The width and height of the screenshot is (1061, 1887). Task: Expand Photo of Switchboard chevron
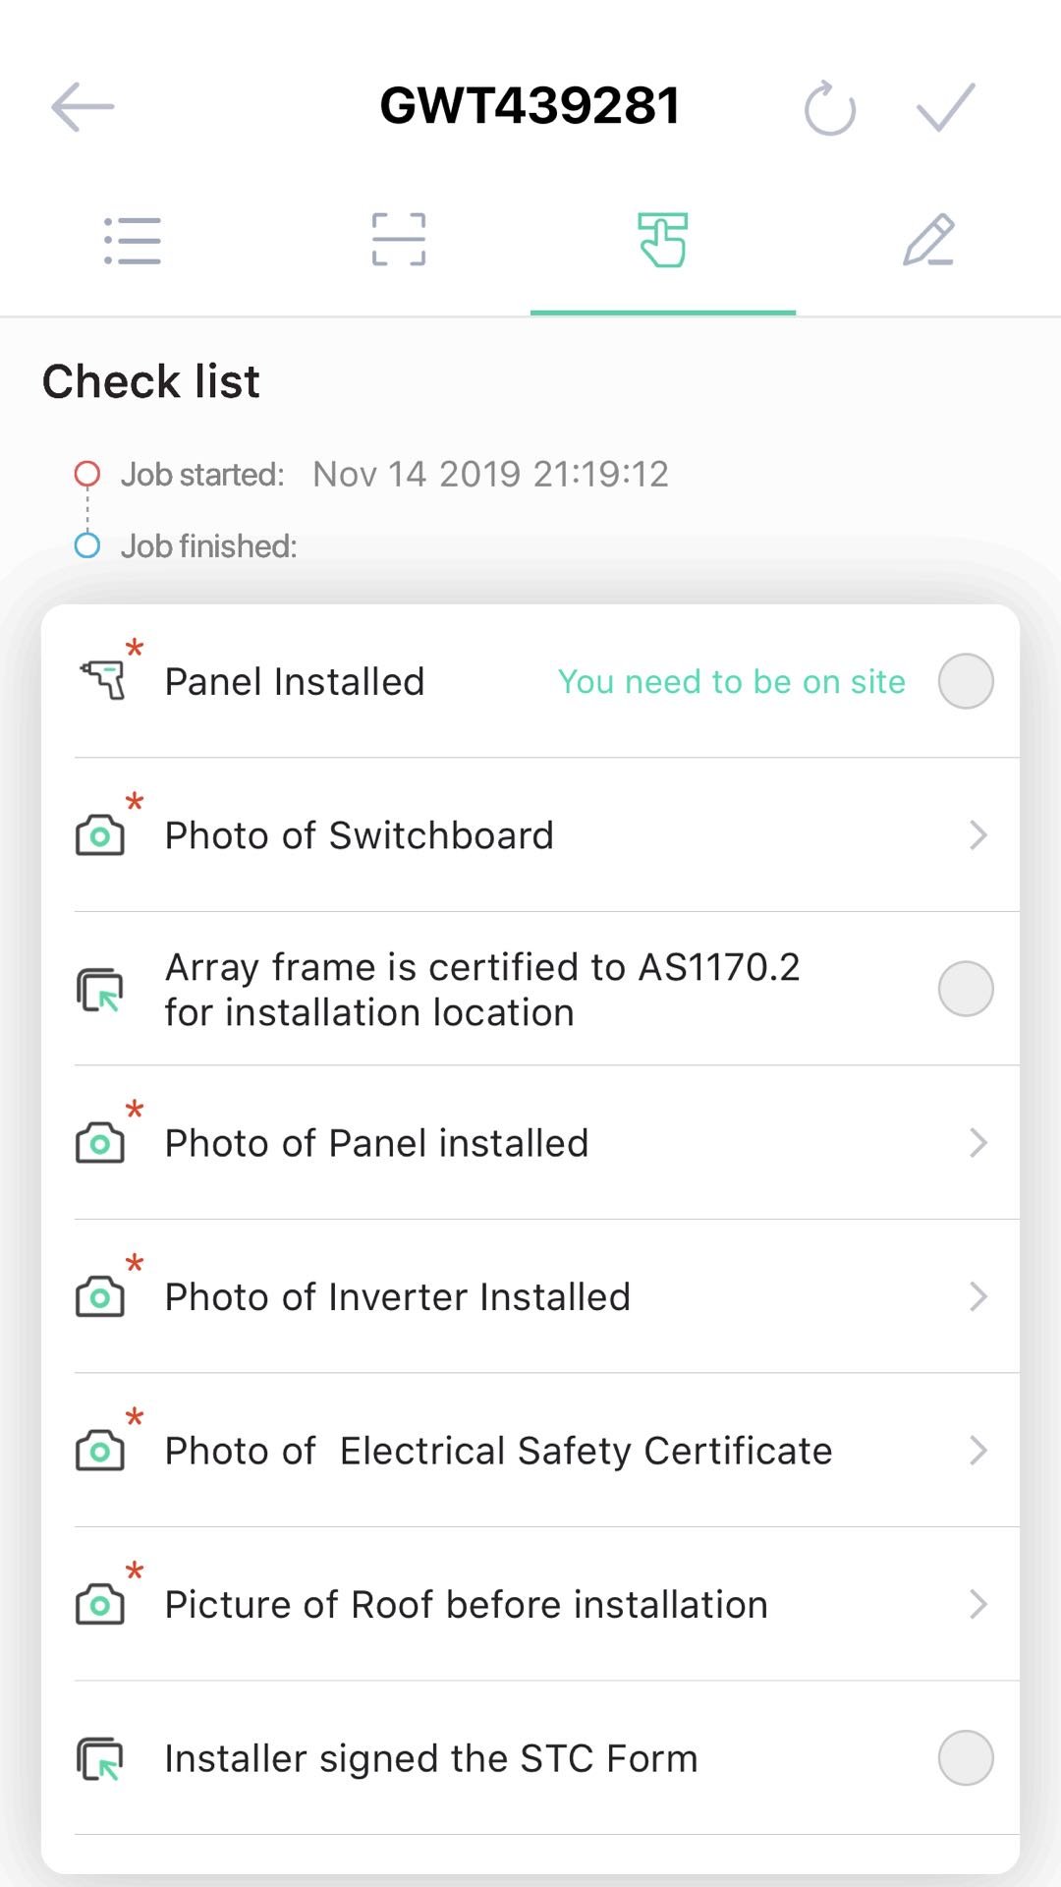977,835
